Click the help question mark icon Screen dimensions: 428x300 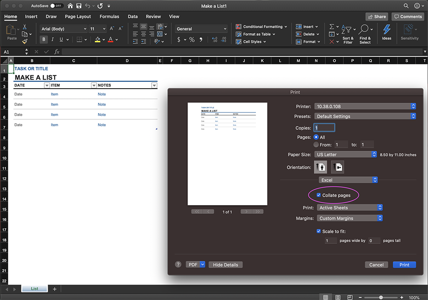(x=178, y=264)
